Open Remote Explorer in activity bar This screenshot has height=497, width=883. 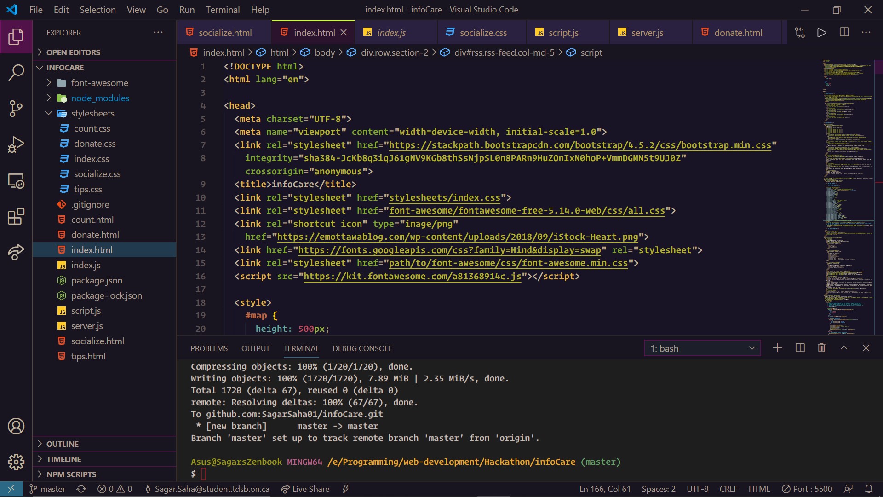[16, 181]
